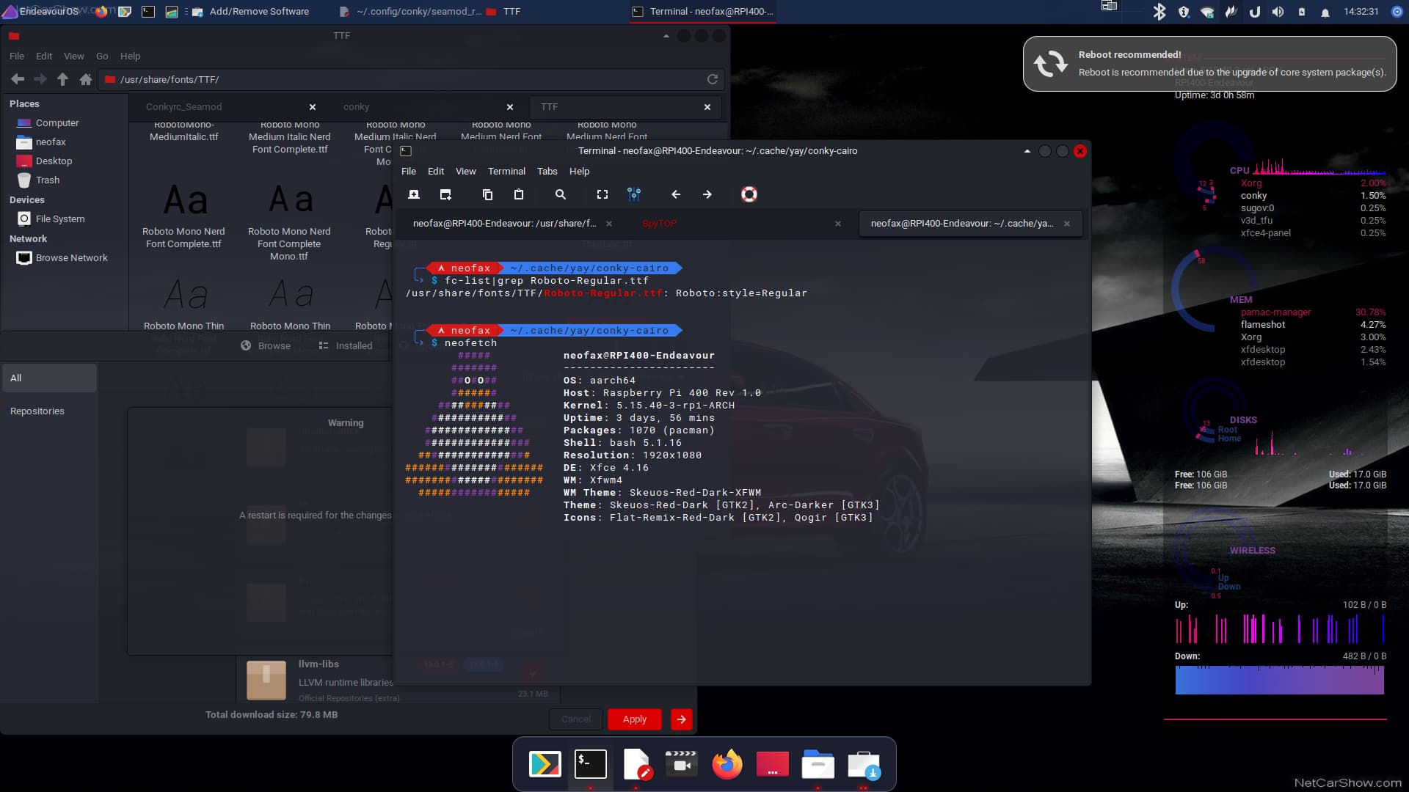Go forward in the TTF file manager
The image size is (1409, 792).
pos(40,79)
